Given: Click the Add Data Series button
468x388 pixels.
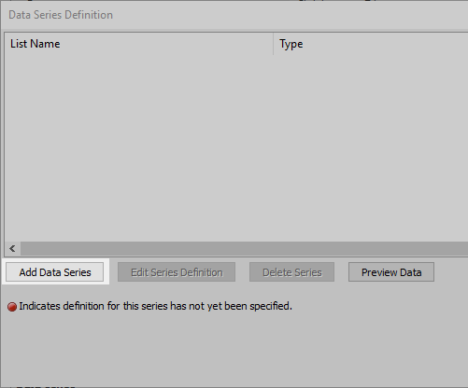Looking at the screenshot, I should click(54, 272).
